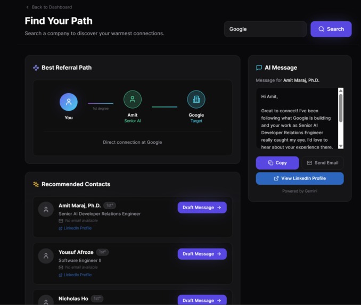
Task: Click the mail icon under Yousuf Afroze
Action: coord(61,268)
